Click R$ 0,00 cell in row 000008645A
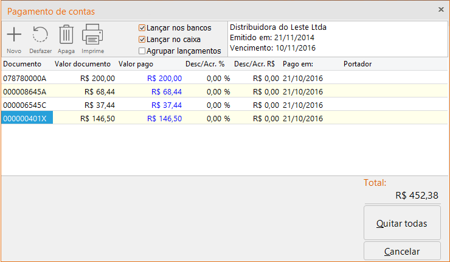The height and width of the screenshot is (262, 450). [266, 92]
